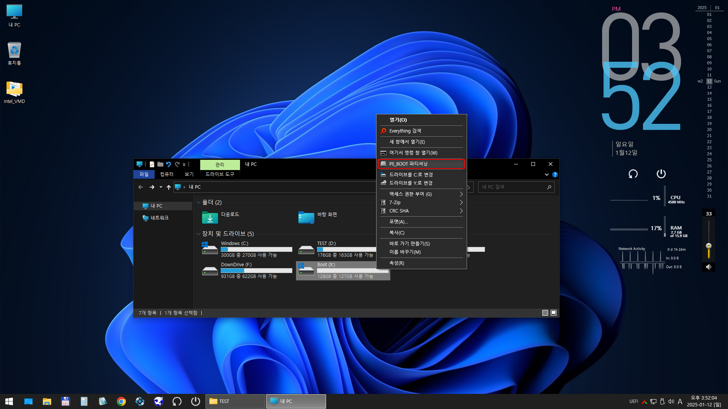Open the calculator icon on the taskbar

coord(84,401)
